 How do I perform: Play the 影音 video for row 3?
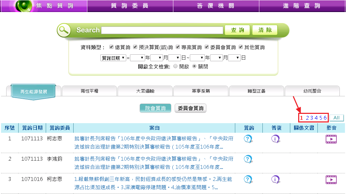tap(331, 180)
